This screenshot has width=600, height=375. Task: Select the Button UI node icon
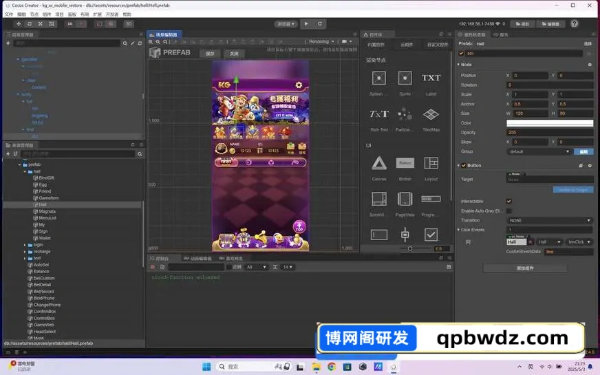[405, 163]
